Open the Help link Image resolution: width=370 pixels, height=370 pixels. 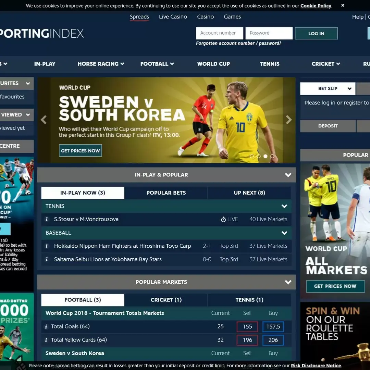[x=358, y=17]
